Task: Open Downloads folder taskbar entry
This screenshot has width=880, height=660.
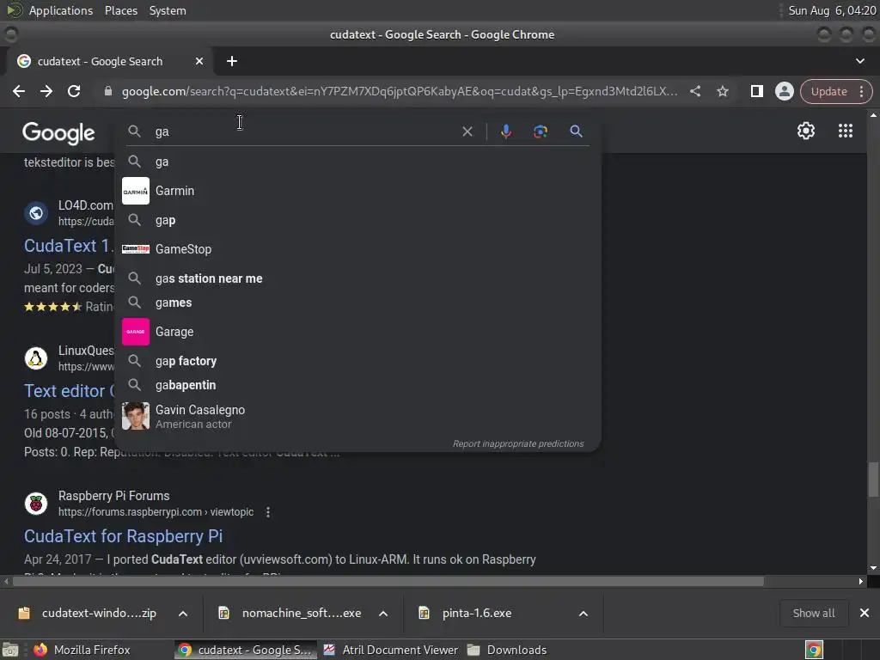Action: [x=508, y=650]
